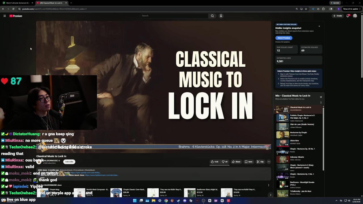Open Discord from the taskbar

click(185, 201)
